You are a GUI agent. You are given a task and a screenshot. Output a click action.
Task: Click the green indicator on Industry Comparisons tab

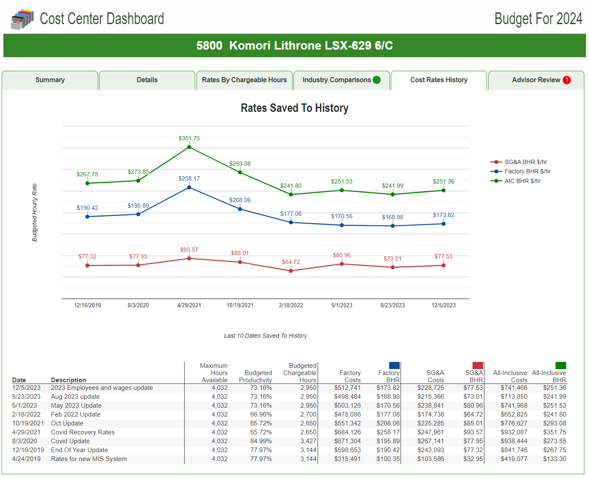point(376,80)
